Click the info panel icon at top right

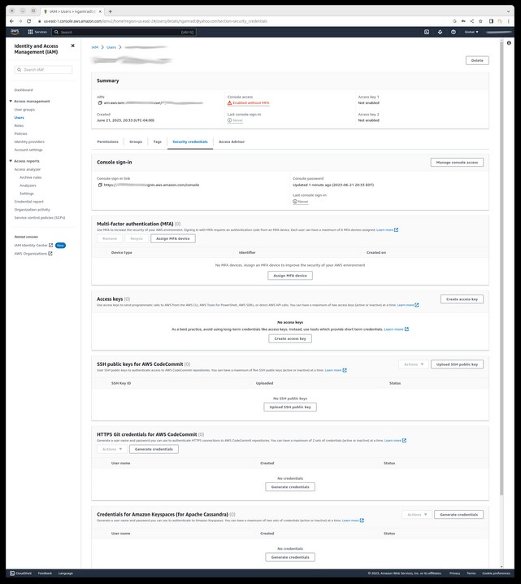click(x=509, y=43)
